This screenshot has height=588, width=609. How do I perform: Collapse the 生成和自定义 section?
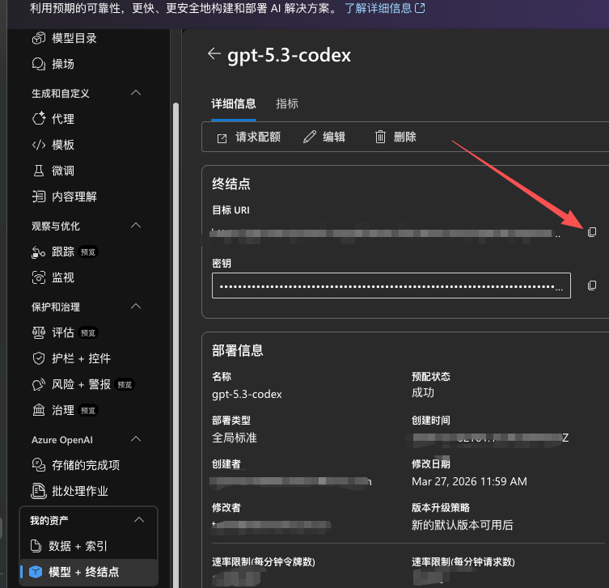click(x=136, y=93)
